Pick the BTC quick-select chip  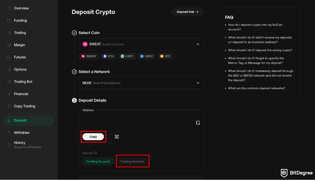tap(165, 56)
